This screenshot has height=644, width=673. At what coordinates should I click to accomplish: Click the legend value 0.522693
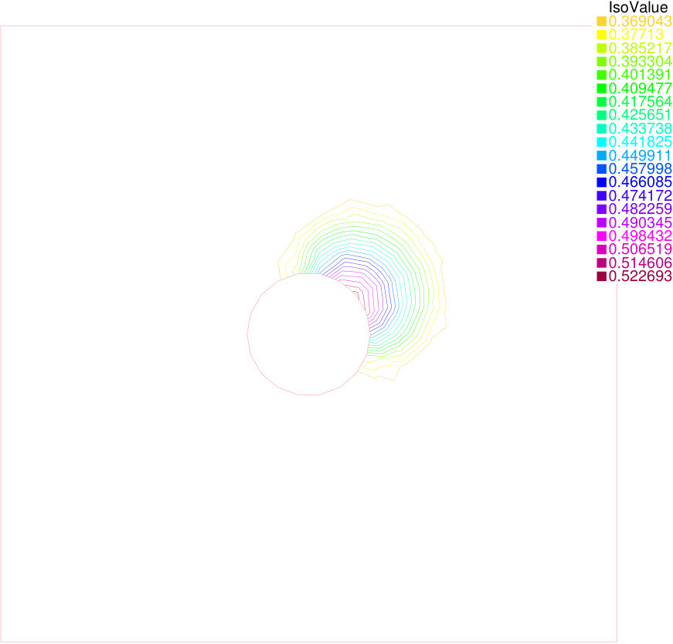click(640, 276)
